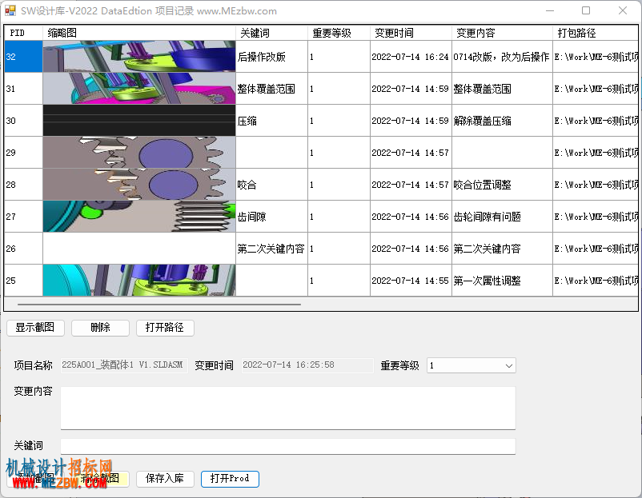Click the 重要等级 column header
Screen dimensions: 642x498
coord(339,33)
